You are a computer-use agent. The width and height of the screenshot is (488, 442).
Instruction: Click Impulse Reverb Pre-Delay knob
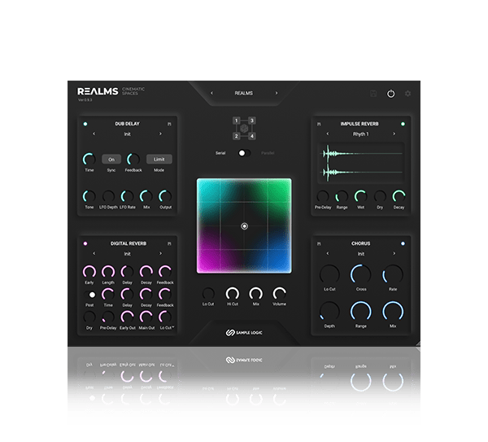click(323, 196)
